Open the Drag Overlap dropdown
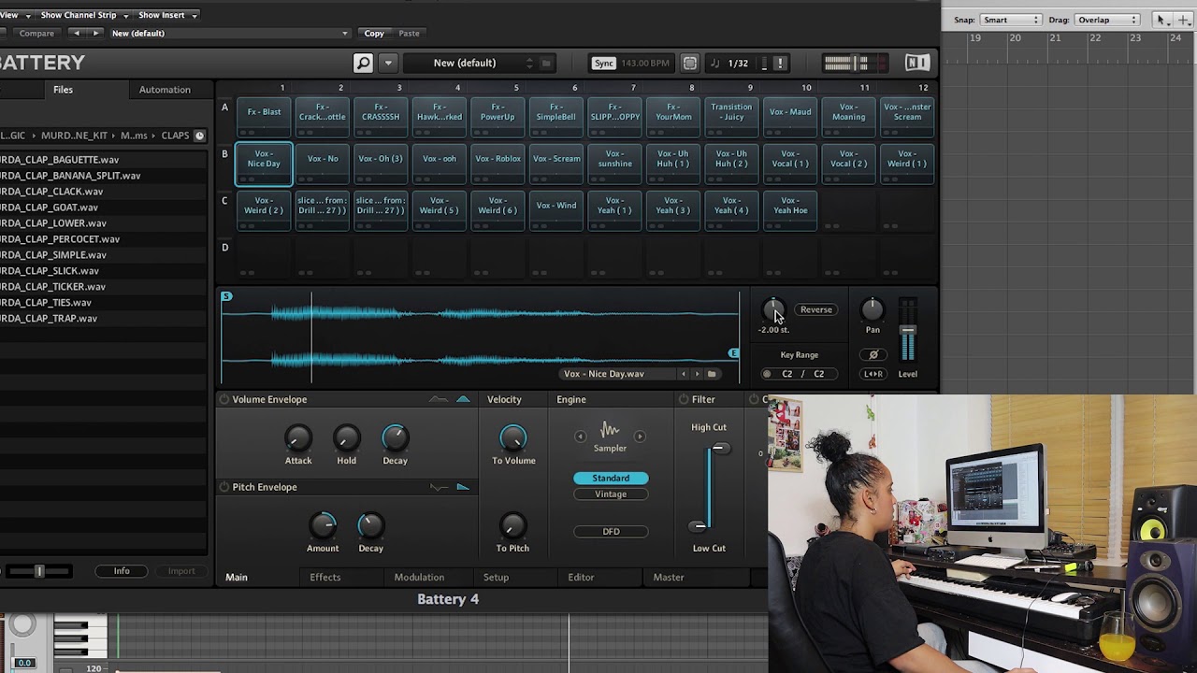The image size is (1197, 673). point(1107,20)
